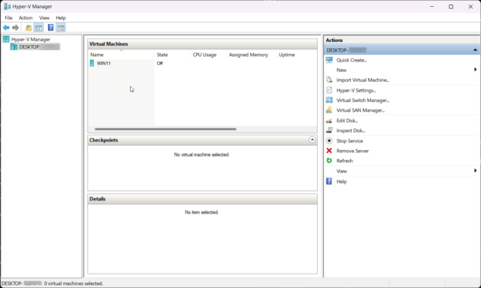Collapse the Checkpoints panel chevron
The height and width of the screenshot is (288, 481).
click(312, 139)
